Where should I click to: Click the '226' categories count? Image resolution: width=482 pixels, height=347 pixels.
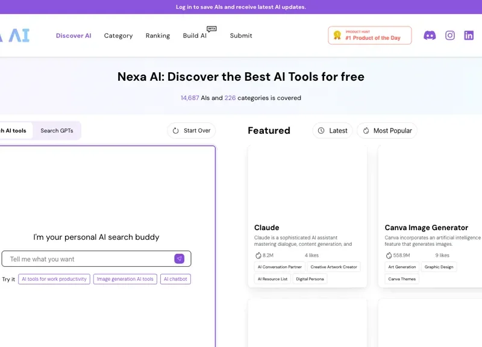(230, 98)
